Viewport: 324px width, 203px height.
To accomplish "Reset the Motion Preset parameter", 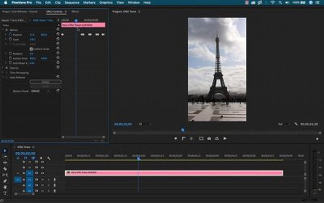I will coord(58,91).
